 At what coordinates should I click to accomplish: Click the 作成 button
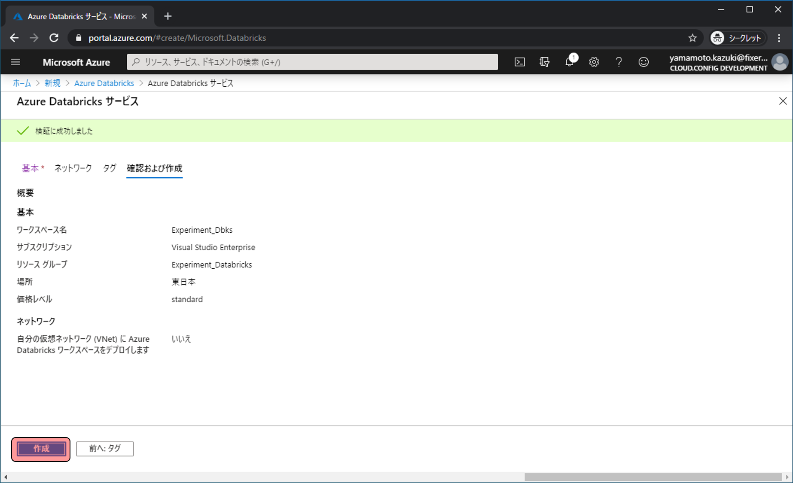(41, 449)
